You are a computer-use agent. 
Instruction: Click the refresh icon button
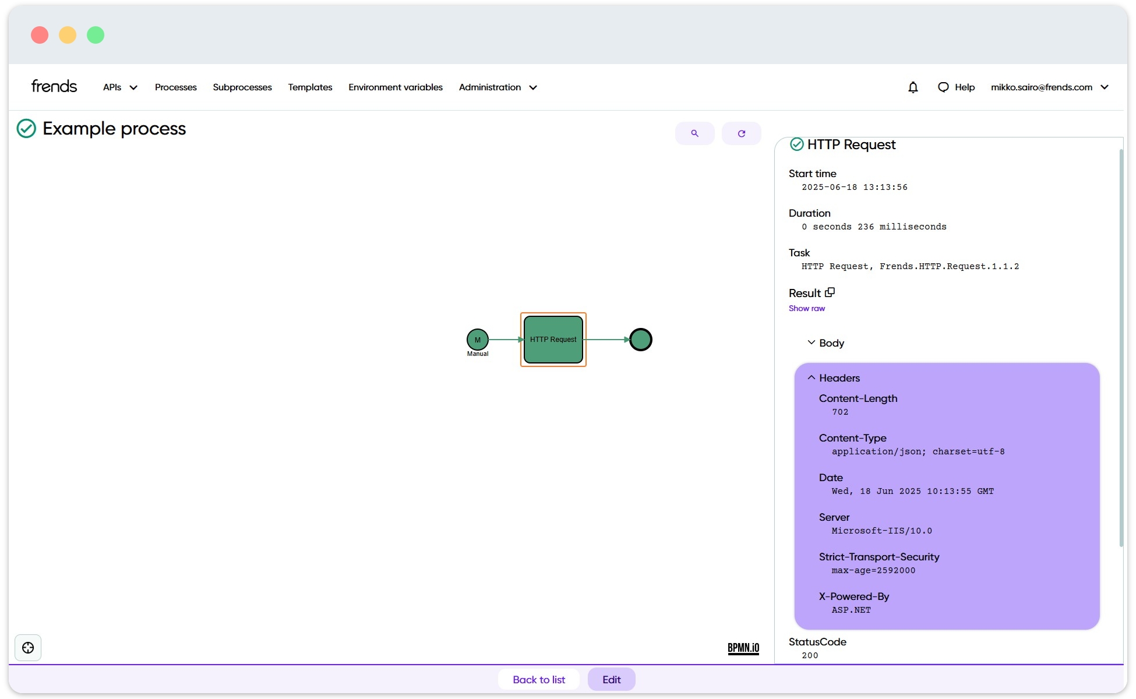pyautogui.click(x=741, y=133)
